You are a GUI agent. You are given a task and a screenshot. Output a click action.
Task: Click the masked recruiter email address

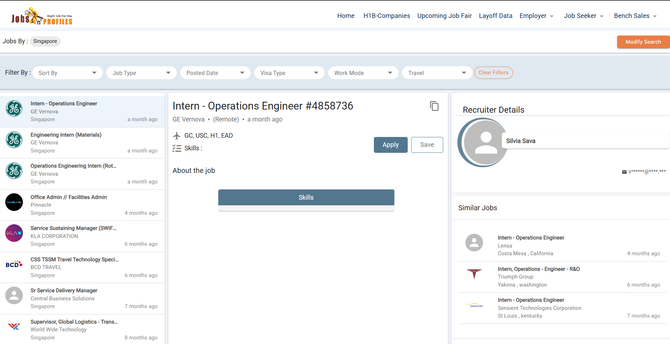coord(647,172)
